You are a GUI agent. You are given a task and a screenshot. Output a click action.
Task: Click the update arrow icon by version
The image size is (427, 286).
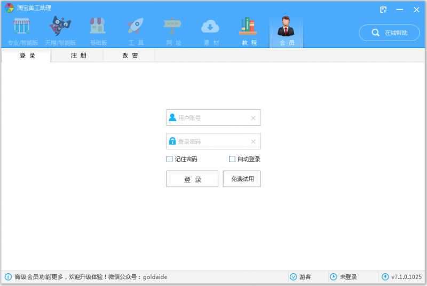pyautogui.click(x=385, y=277)
